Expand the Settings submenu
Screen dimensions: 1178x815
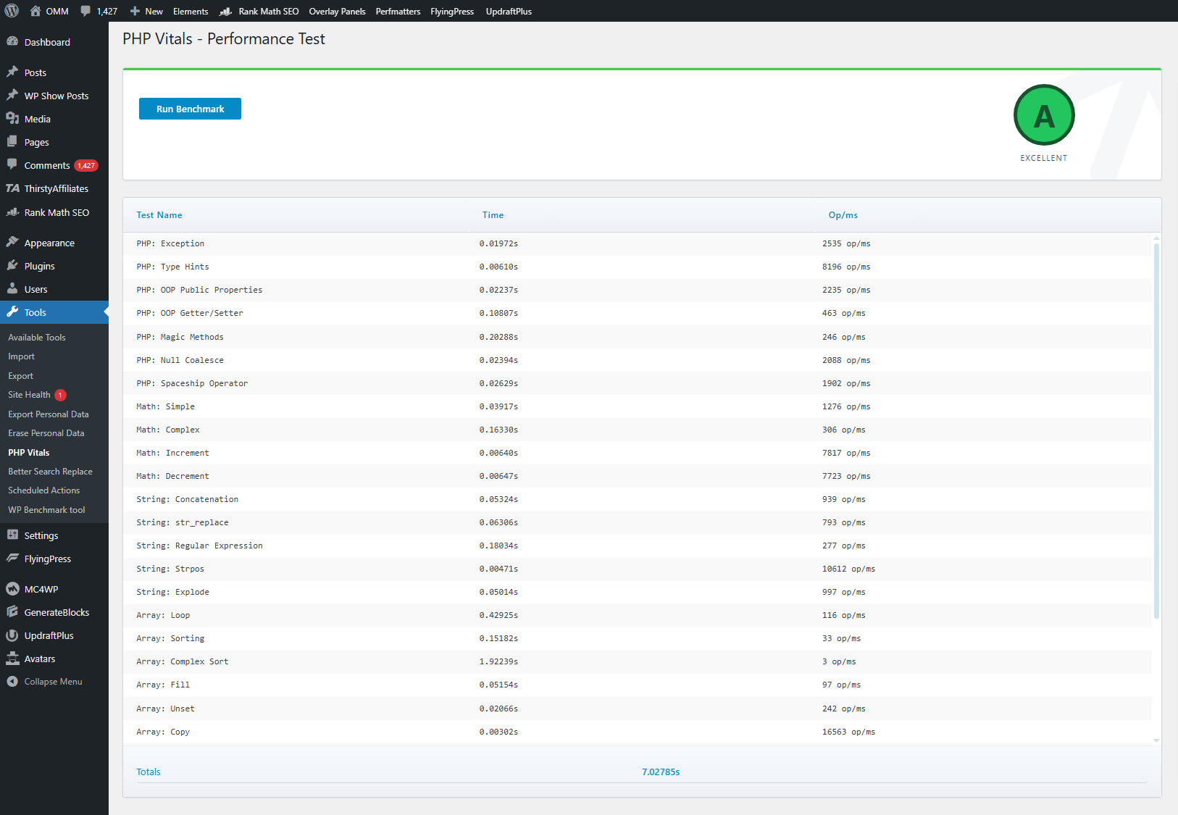point(41,535)
